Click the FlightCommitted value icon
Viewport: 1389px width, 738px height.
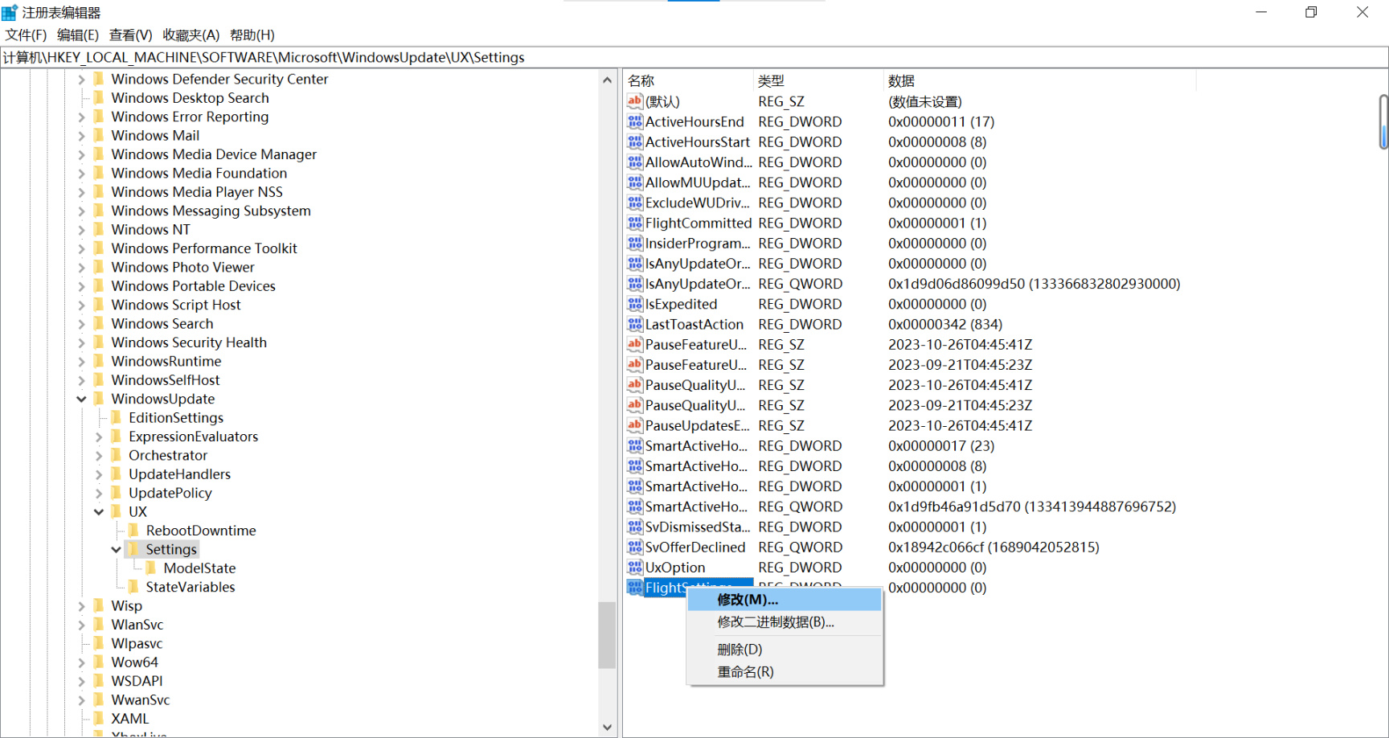click(635, 223)
